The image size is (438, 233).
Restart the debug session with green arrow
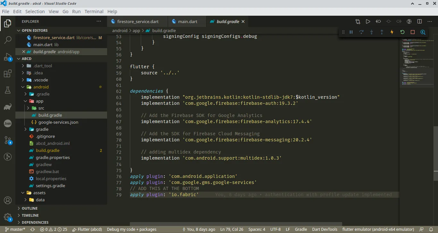point(402,32)
